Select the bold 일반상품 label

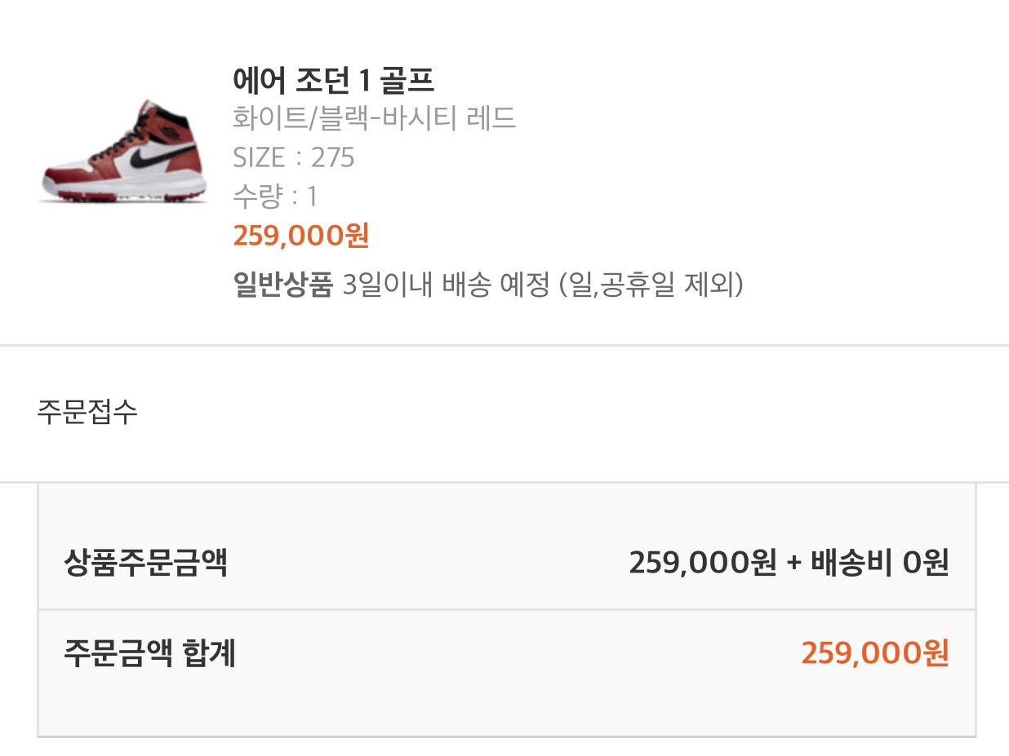(x=282, y=285)
